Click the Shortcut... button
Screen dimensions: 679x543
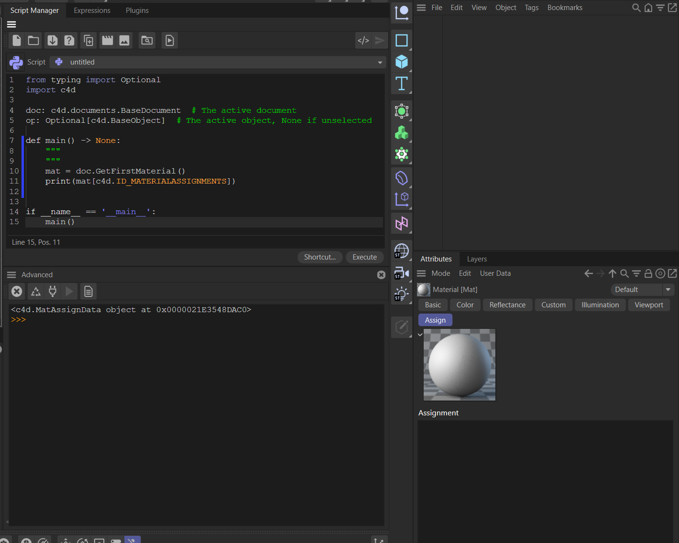pyautogui.click(x=320, y=257)
